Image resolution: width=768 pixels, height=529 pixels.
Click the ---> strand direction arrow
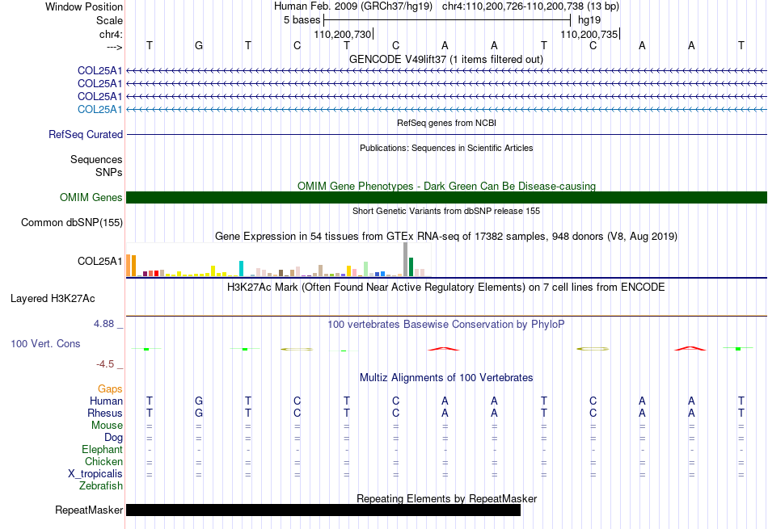(115, 47)
